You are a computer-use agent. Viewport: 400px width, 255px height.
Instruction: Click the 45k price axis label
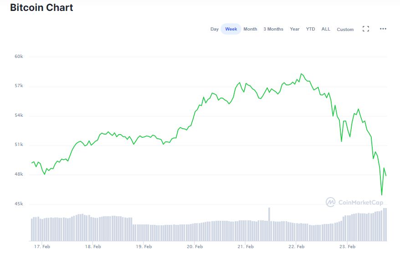click(19, 204)
